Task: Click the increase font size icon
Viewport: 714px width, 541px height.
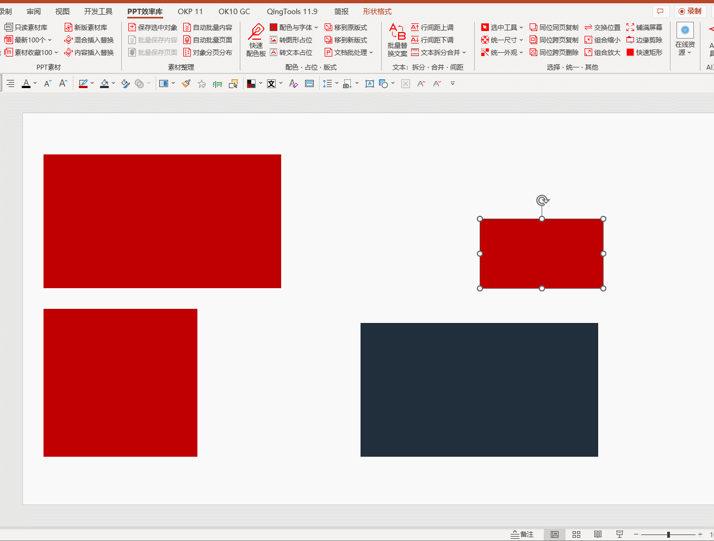Action: 63,83
